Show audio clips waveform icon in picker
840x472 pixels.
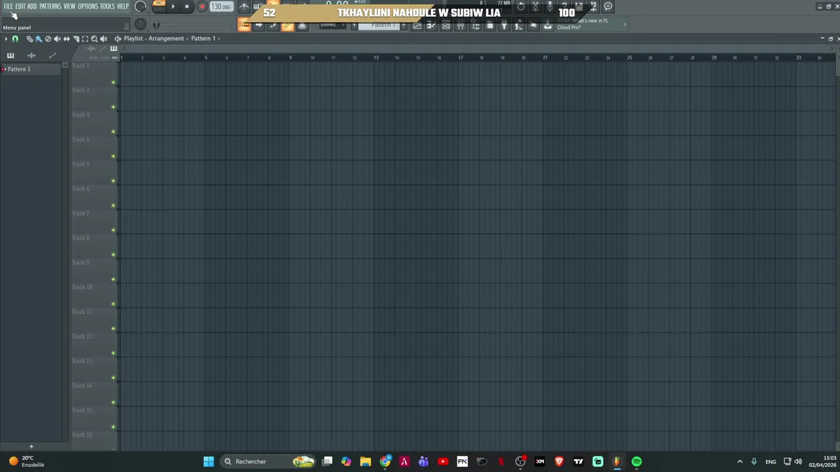pyautogui.click(x=31, y=56)
